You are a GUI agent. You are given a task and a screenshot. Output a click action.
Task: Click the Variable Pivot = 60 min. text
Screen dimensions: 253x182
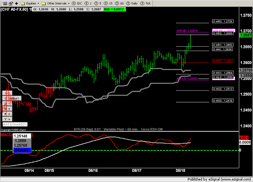coord(121,129)
